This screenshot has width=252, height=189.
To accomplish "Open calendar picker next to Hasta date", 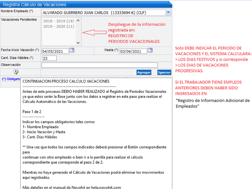I will click(x=150, y=50).
